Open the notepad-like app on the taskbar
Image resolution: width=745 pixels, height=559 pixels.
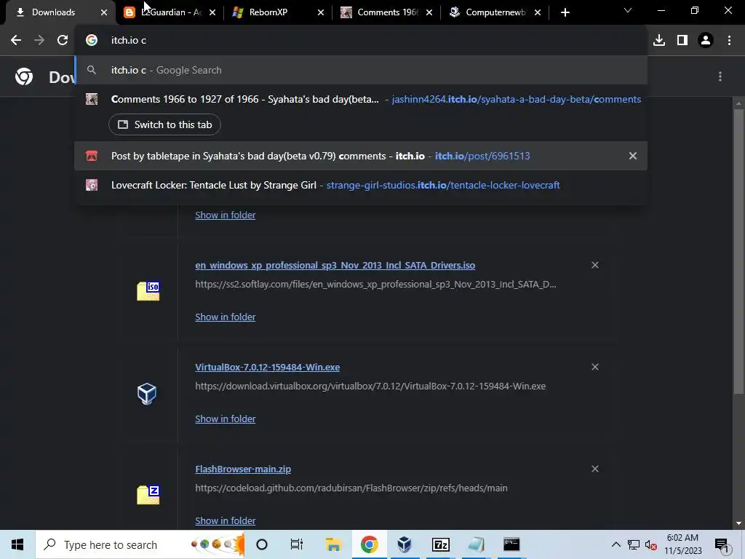click(476, 544)
